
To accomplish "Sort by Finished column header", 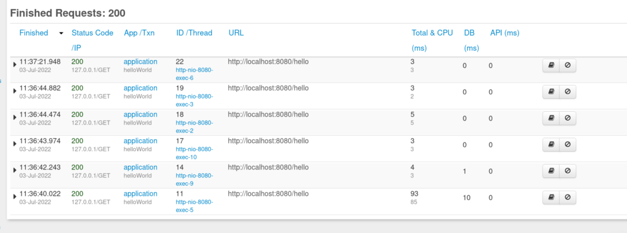I will click(x=34, y=33).
